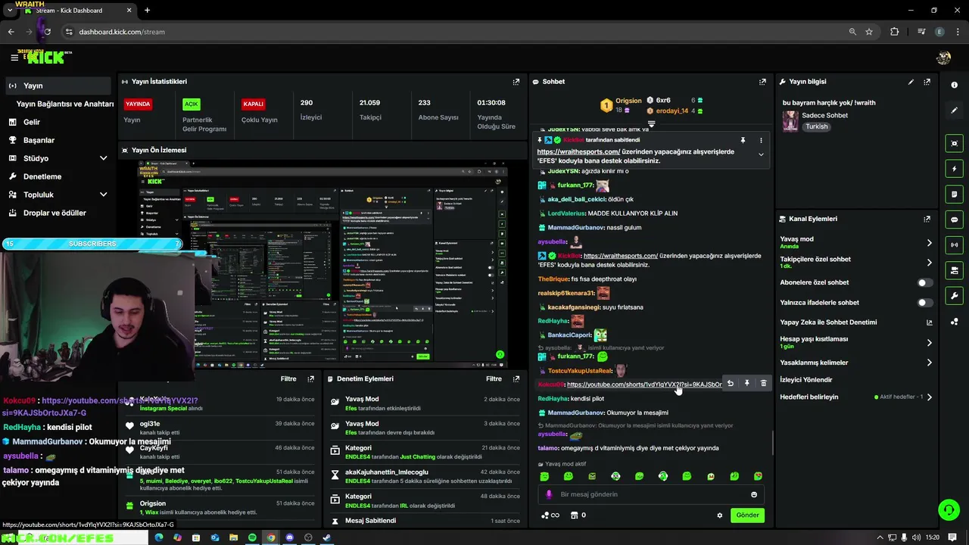This screenshot has width=969, height=545.
Task: Open Yasaklanmış kelimeler arrow
Action: 929,363
